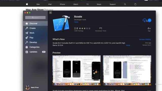Screen dimensions: 162x91
Task: Click the Xcode app title
Action: (x=78, y=17)
